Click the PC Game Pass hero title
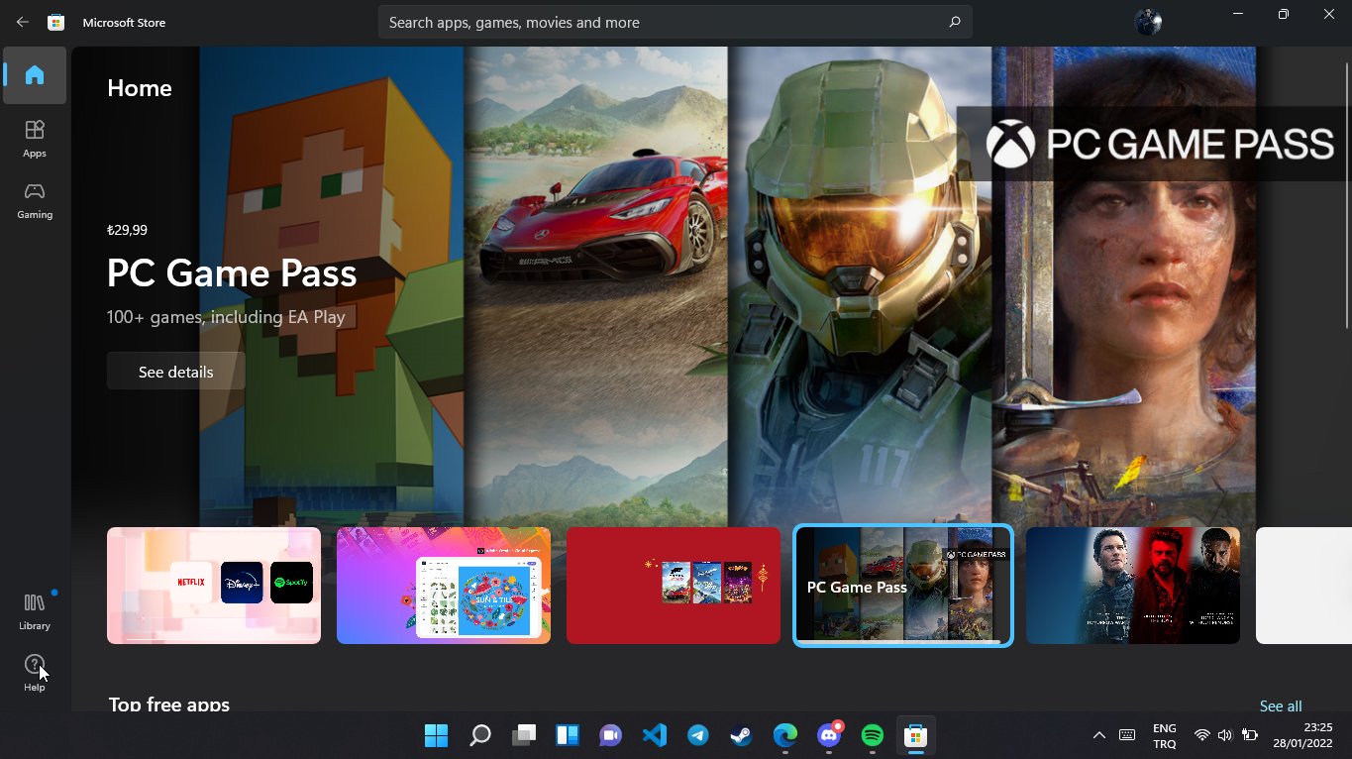 [232, 272]
